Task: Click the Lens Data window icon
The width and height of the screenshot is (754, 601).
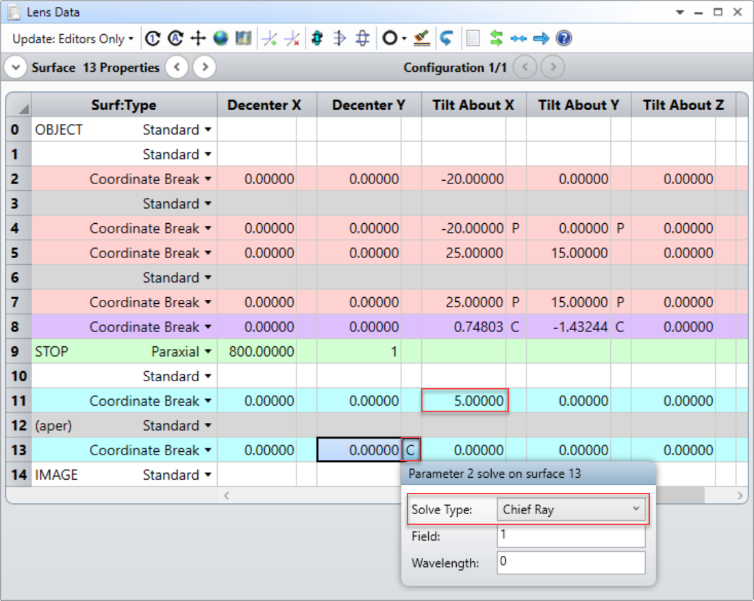Action: pos(14,12)
